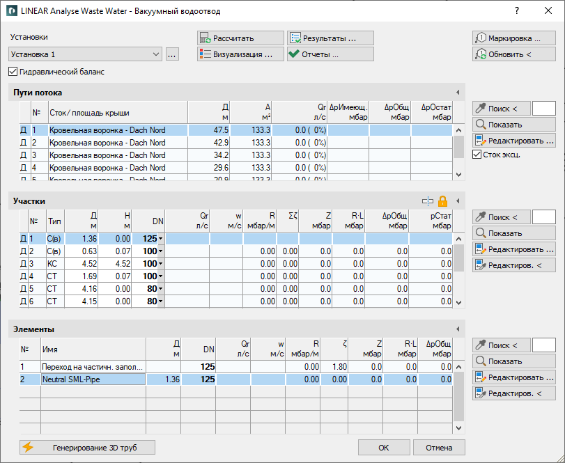Viewport: 565px width, 463px height.
Task: Open DN dropdown for section 4
Action: 160,276
